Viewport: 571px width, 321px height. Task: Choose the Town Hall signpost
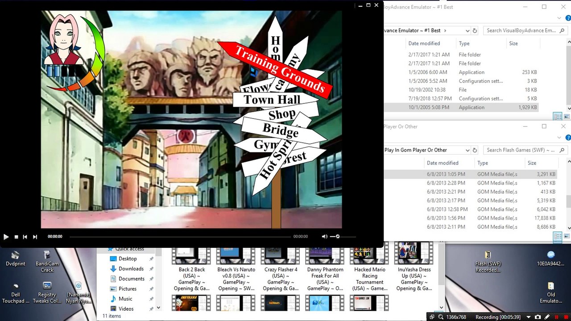click(x=272, y=99)
